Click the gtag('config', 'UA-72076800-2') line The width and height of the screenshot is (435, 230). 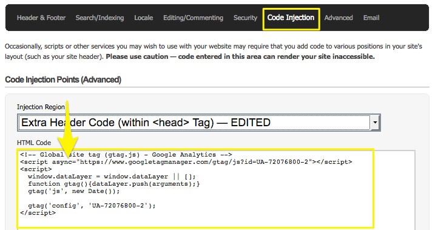92,206
